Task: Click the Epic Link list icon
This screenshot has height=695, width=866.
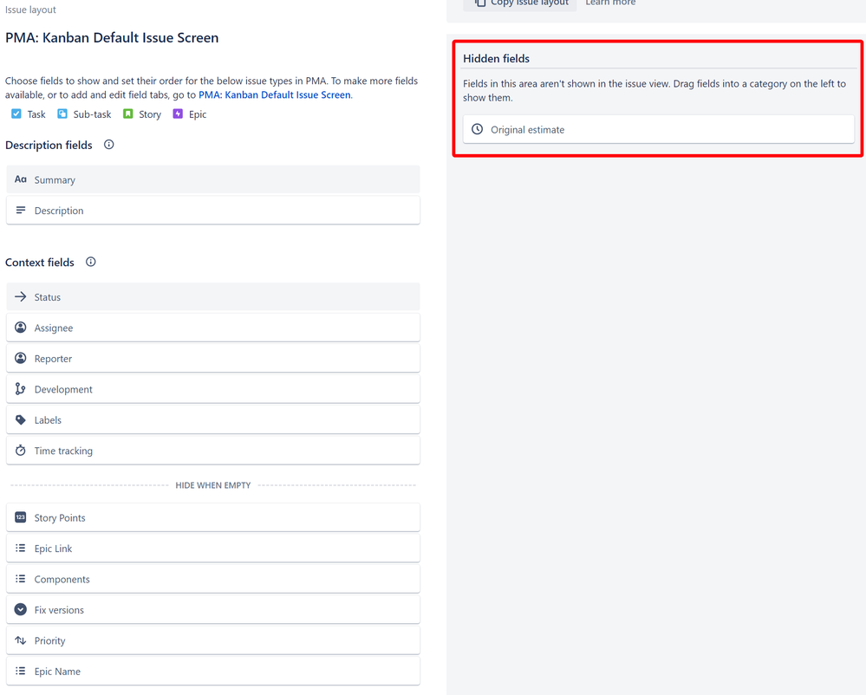Action: (x=21, y=549)
